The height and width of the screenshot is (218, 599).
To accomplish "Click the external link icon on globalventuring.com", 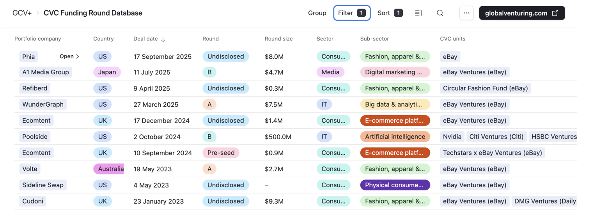I will pos(555,13).
